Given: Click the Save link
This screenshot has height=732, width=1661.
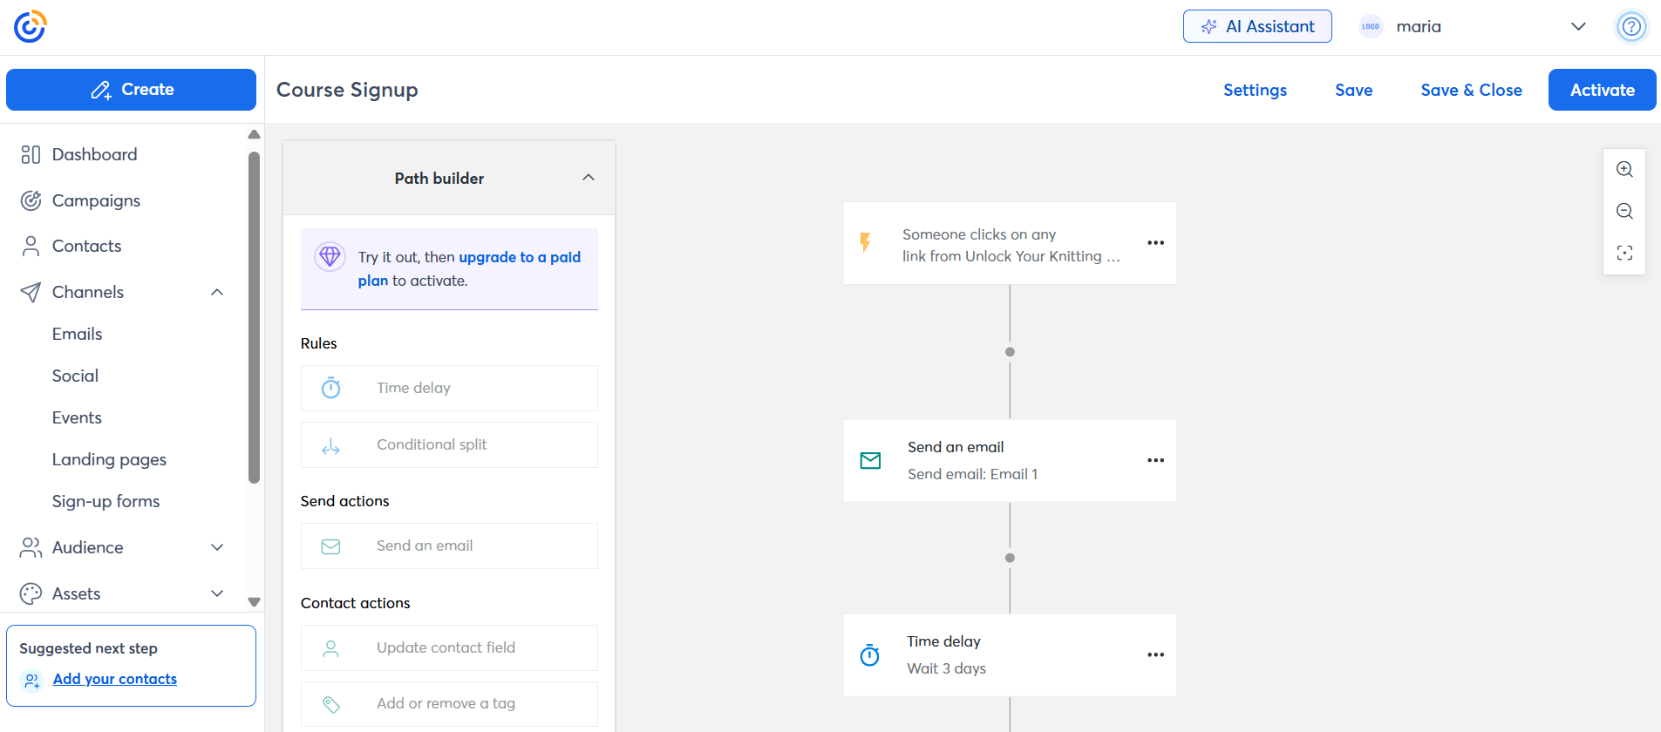Looking at the screenshot, I should tap(1353, 90).
